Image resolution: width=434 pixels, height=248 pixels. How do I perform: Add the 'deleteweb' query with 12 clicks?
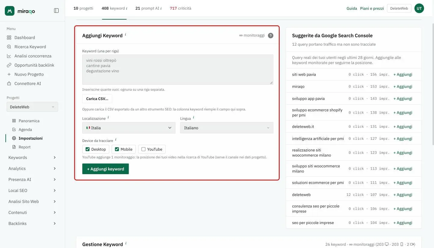click(403, 195)
